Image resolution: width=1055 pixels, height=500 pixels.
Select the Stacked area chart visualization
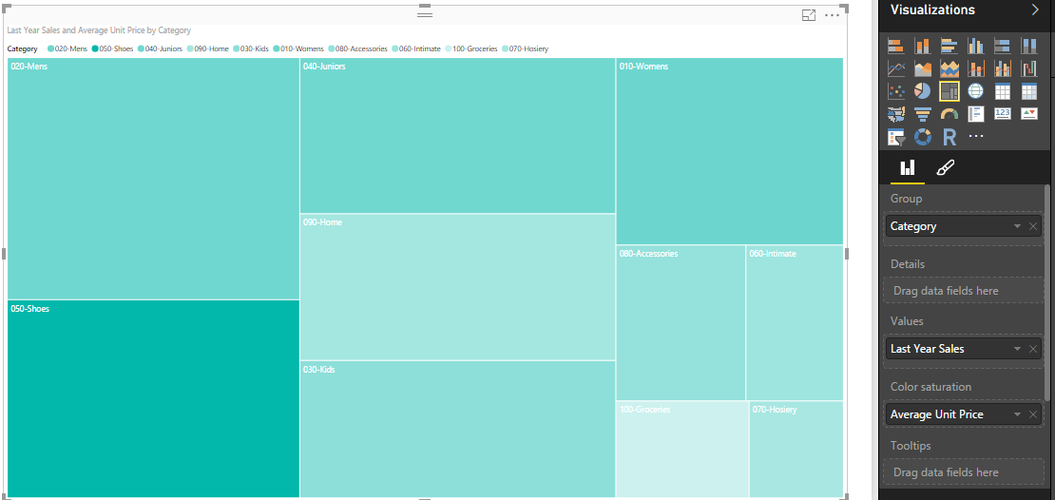(949, 68)
